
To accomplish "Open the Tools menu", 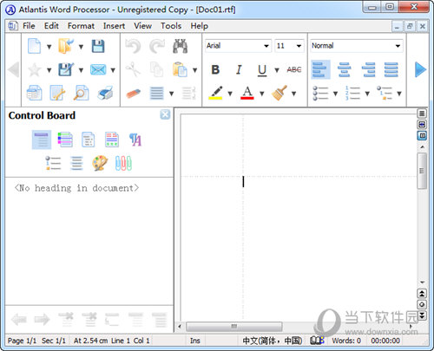I will tap(171, 26).
